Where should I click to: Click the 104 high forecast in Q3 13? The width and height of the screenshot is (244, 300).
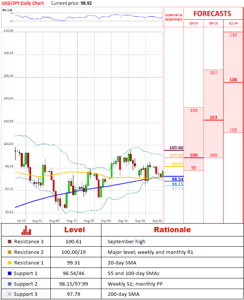tap(193, 110)
